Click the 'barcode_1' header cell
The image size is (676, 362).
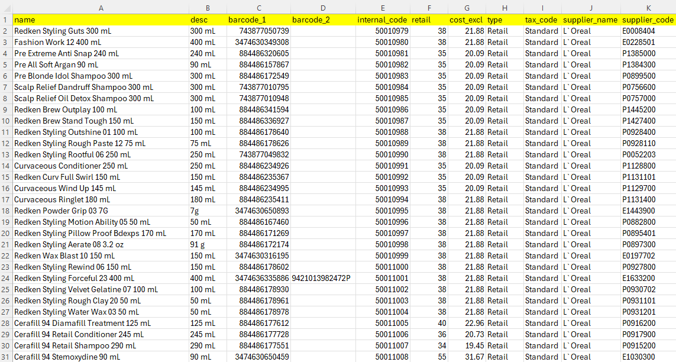(x=258, y=20)
